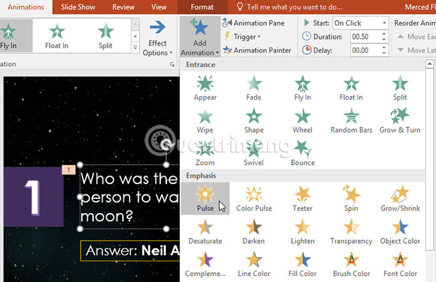Select the Bounce entrance effect
The width and height of the screenshot is (436, 282).
point(303,153)
